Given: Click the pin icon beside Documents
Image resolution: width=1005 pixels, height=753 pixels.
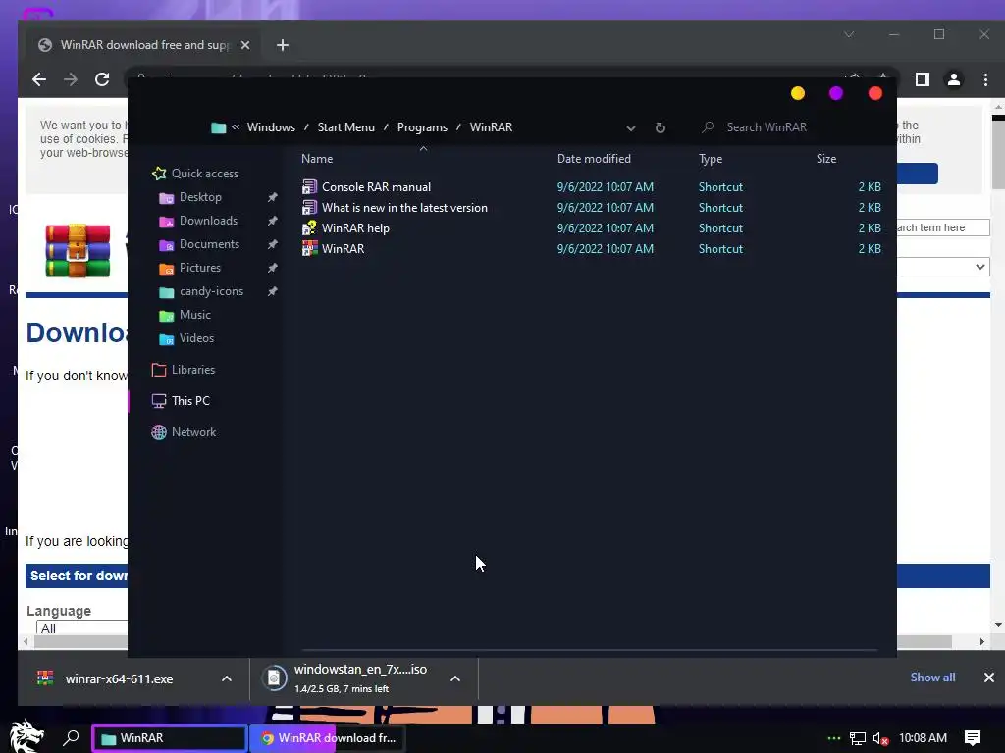Looking at the screenshot, I should coord(273,244).
